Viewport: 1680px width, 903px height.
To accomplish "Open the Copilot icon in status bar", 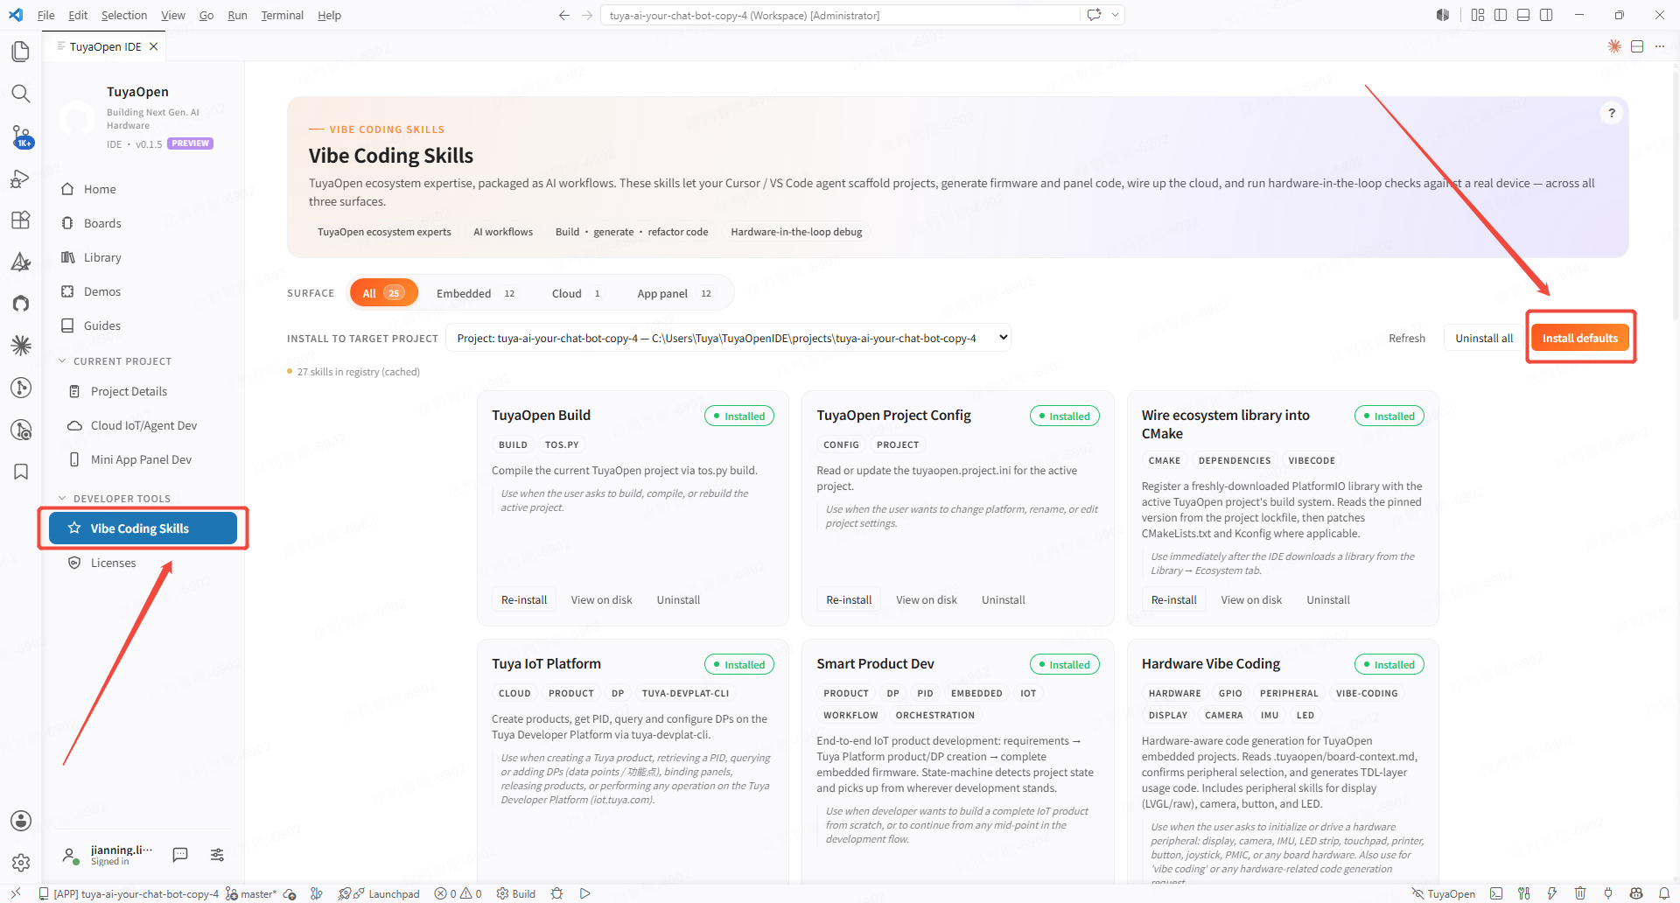I will click(x=1636, y=893).
